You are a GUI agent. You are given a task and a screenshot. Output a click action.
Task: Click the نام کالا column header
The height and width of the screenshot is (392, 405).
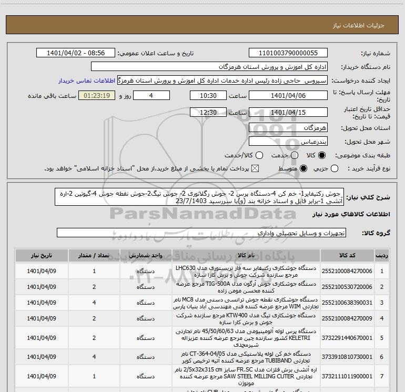[246, 255]
